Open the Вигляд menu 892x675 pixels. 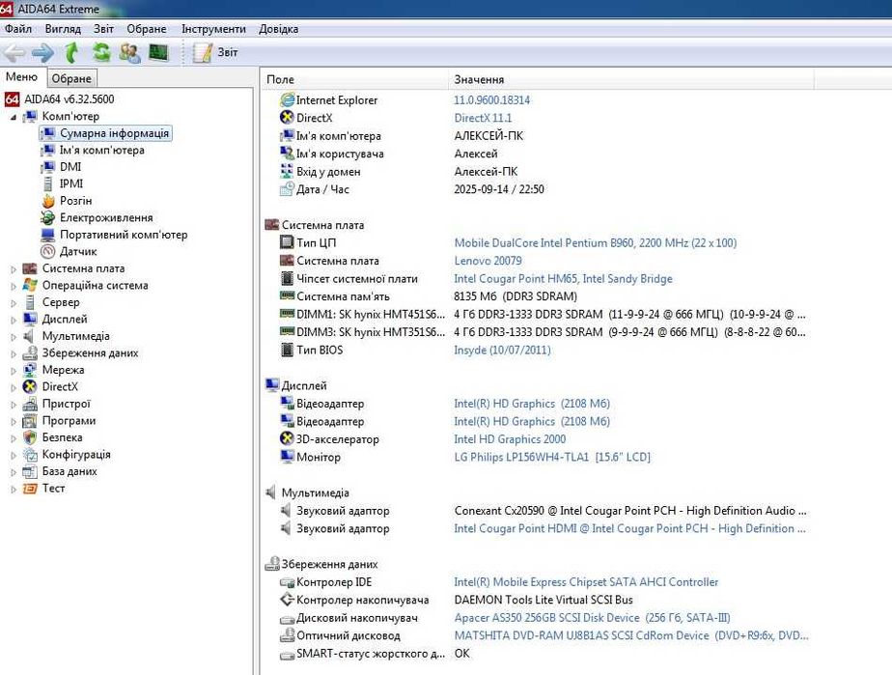click(63, 28)
